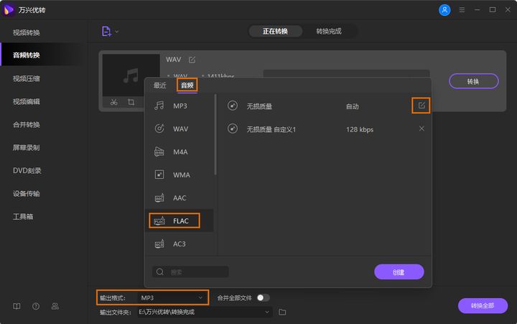Pick the AC3 format

tap(180, 244)
